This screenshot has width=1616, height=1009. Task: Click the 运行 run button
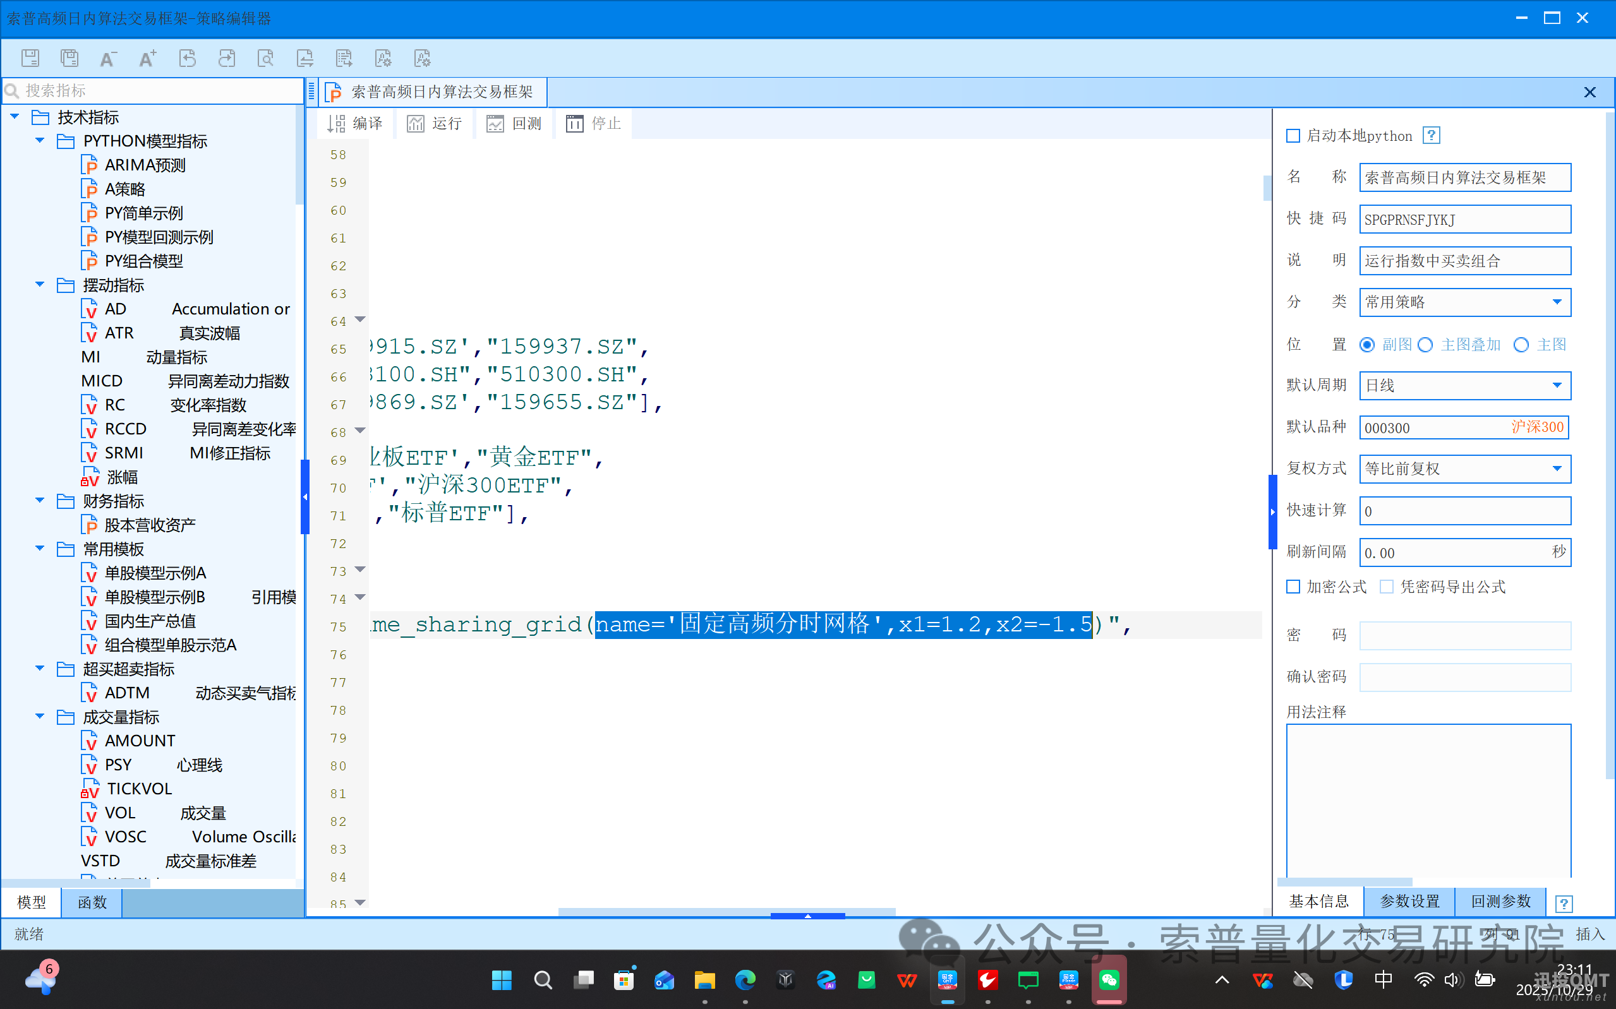click(435, 124)
